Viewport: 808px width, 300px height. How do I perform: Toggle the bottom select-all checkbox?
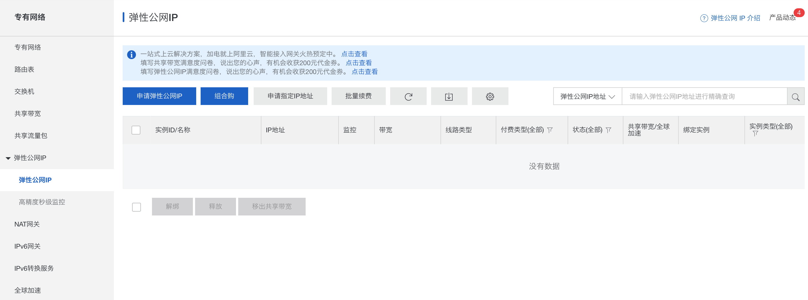coord(137,207)
